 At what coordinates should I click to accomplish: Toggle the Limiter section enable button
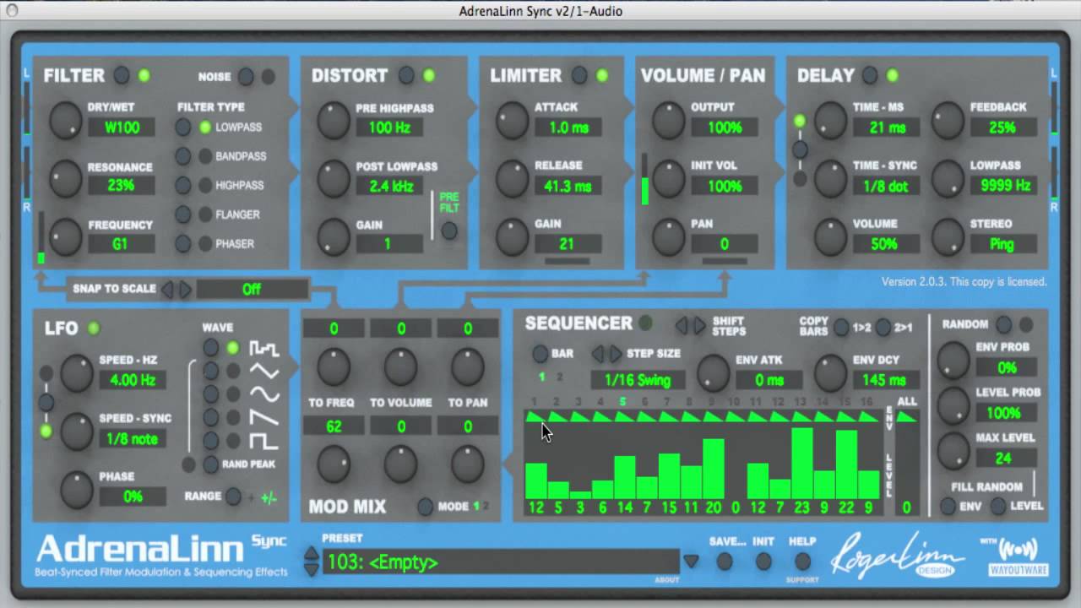(579, 75)
